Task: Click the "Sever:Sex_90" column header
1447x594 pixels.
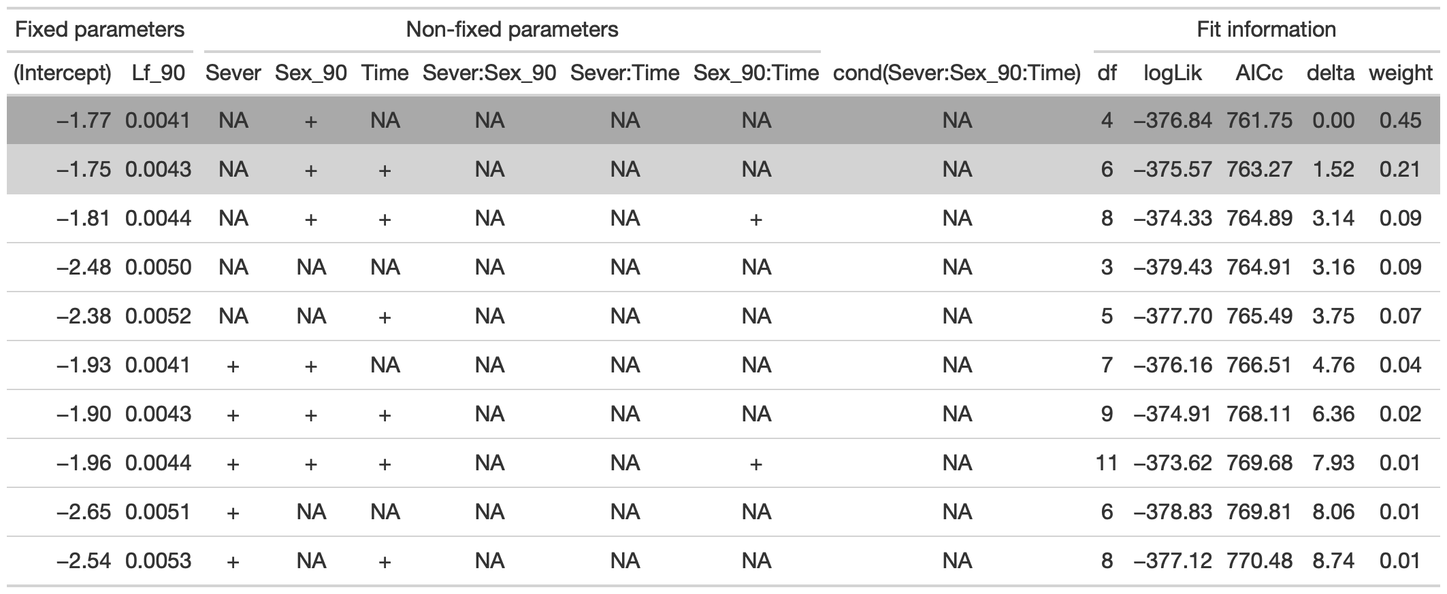Action: coord(489,73)
